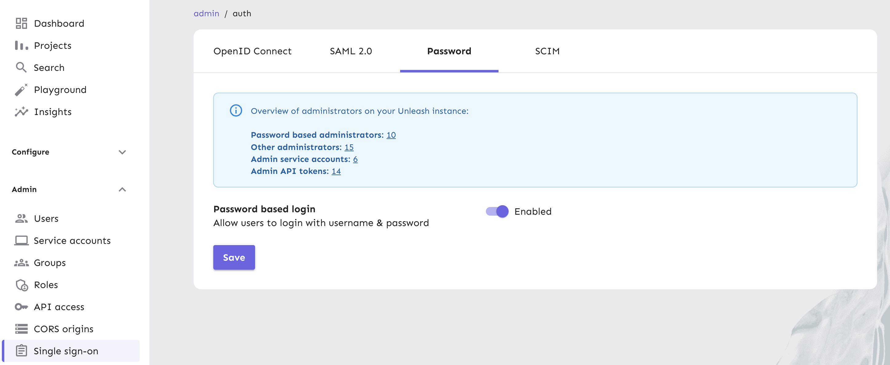The height and width of the screenshot is (365, 890).
Task: Open the Playground via its wand icon
Action: click(x=22, y=89)
